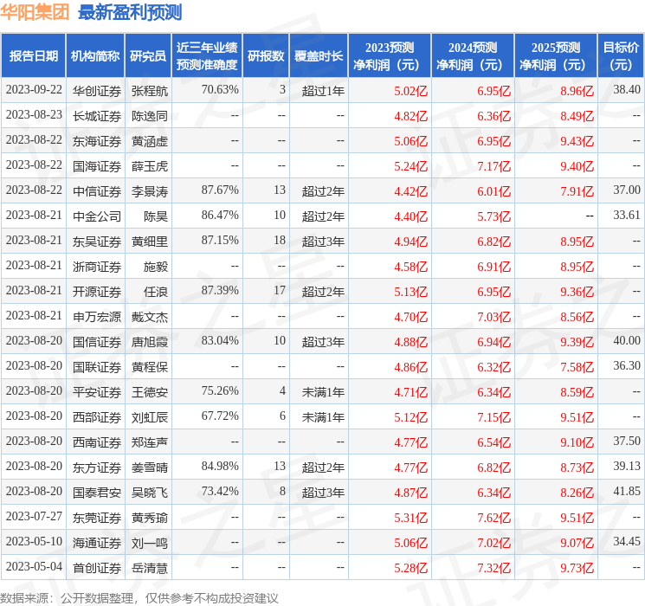Click the 华阳集团 title text
Viewport: 645px width, 606px height.
pos(35,12)
